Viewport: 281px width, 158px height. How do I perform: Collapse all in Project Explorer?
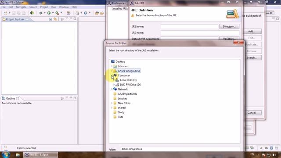pyautogui.click(x=50, y=19)
